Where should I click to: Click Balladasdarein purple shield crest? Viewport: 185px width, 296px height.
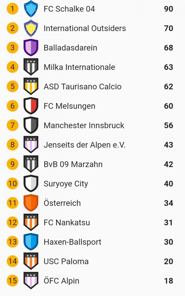(31, 48)
